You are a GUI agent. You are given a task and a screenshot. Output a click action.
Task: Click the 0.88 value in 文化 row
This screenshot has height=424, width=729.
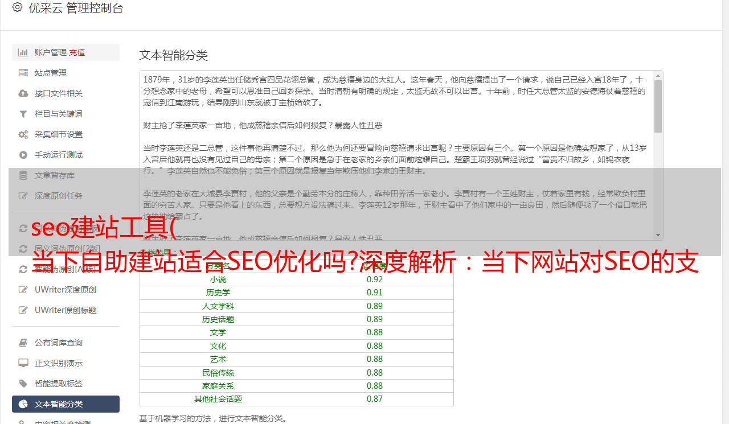click(x=375, y=346)
